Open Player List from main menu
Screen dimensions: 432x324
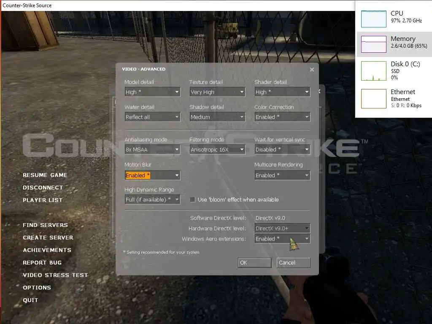coord(43,200)
